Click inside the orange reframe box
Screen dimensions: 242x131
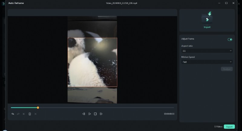(92, 62)
